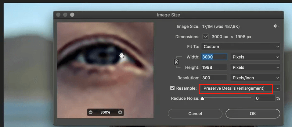Zoom out the preview with minus icon
The image size is (292, 127).
91,112
